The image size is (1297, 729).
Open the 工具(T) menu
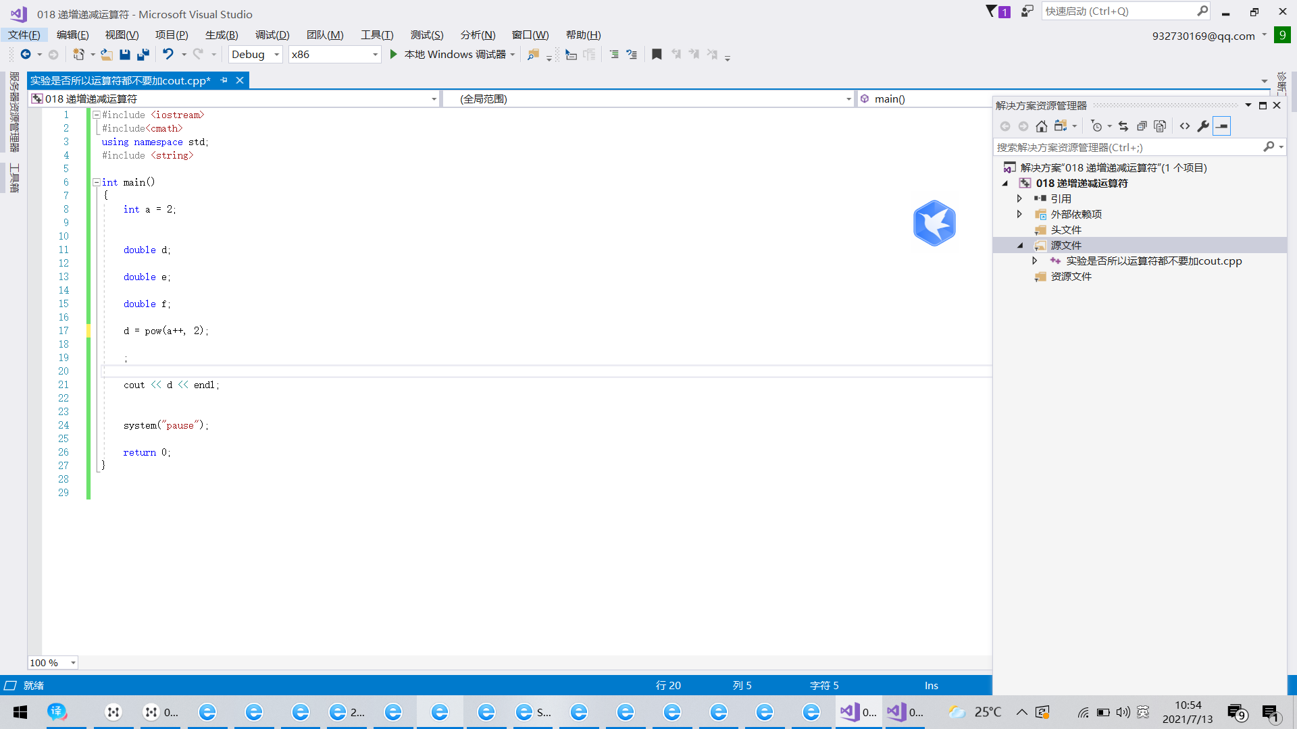point(377,35)
